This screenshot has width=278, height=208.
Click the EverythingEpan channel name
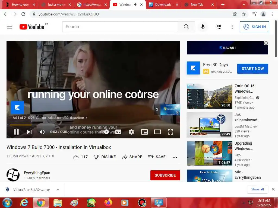37,173
